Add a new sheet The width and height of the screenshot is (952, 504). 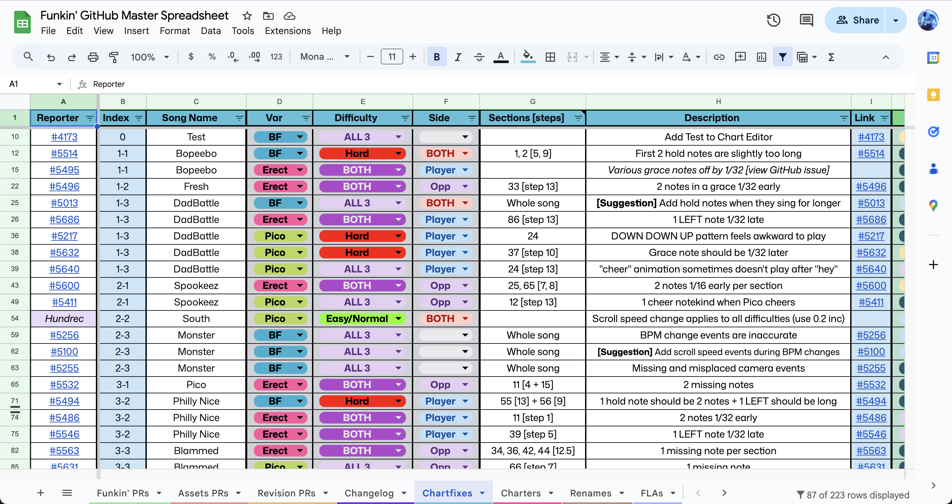pos(41,492)
